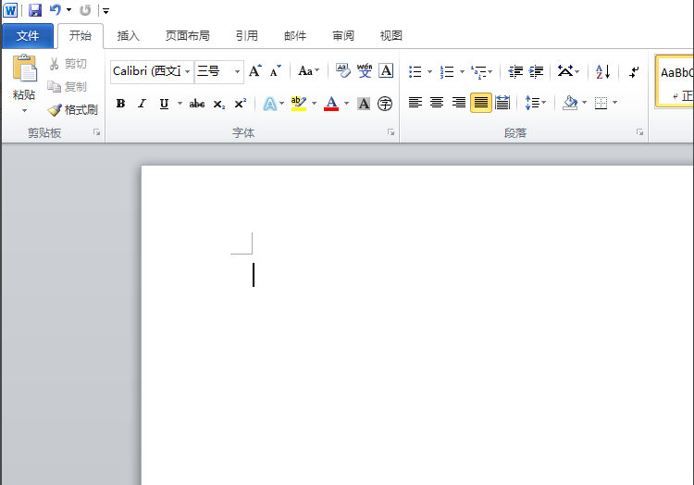Click the Grow Font icon
Viewport: 694px width, 485px height.
click(255, 70)
